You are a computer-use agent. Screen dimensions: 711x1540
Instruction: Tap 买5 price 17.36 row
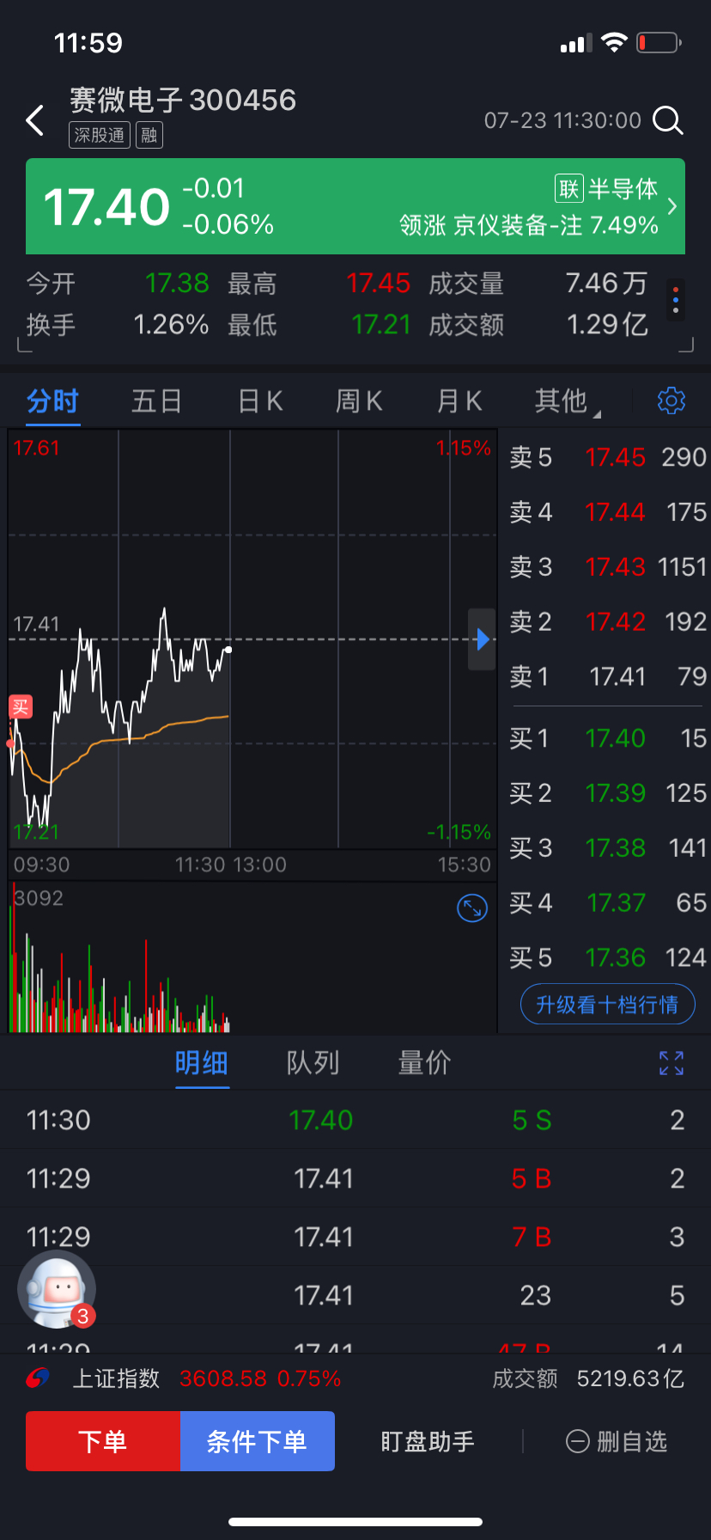(607, 958)
